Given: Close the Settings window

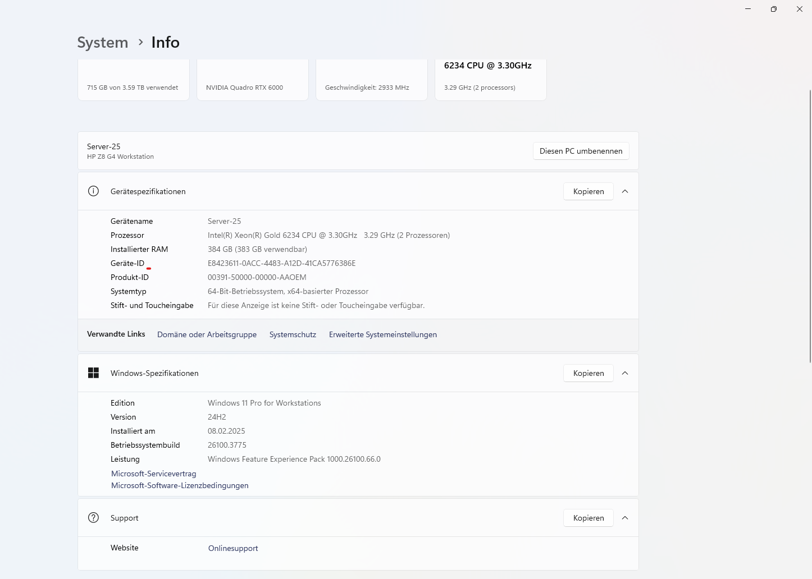Looking at the screenshot, I should coord(800,9).
